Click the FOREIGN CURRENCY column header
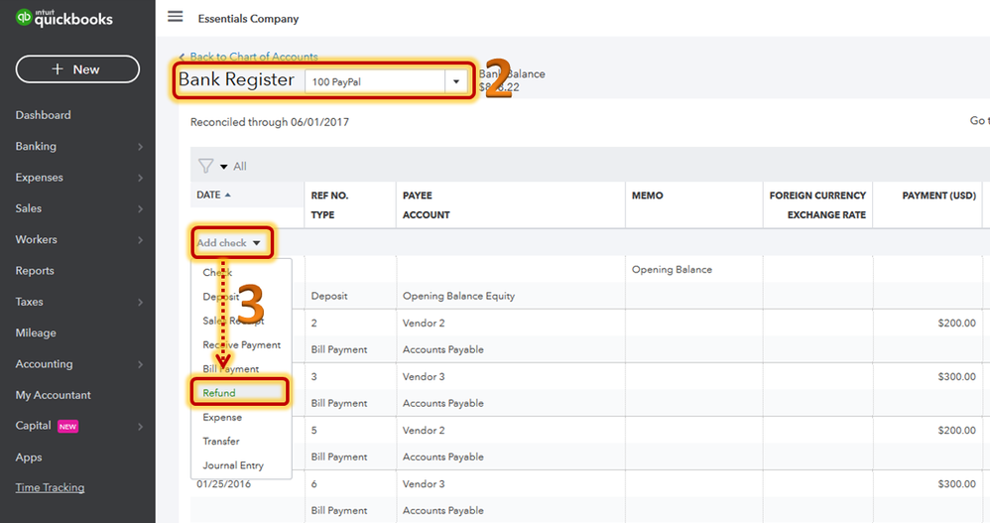The width and height of the screenshot is (990, 523). [x=817, y=196]
